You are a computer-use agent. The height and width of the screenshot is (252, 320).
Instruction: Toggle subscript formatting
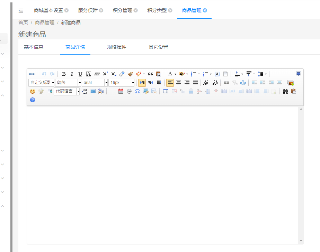point(114,74)
